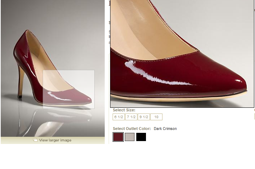Select size 10
The image size is (255, 169).
click(156, 117)
